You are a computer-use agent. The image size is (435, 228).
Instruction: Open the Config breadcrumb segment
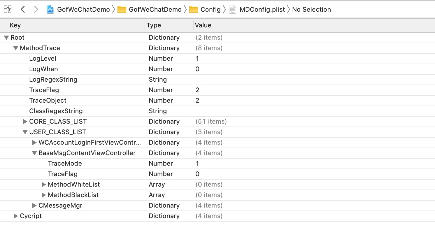coord(211,9)
